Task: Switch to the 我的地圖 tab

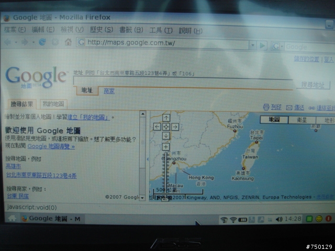Action: click(x=53, y=104)
